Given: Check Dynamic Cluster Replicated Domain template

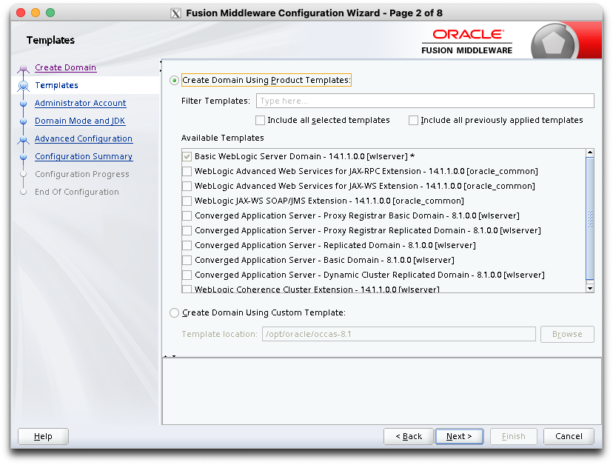Looking at the screenshot, I should [x=187, y=275].
